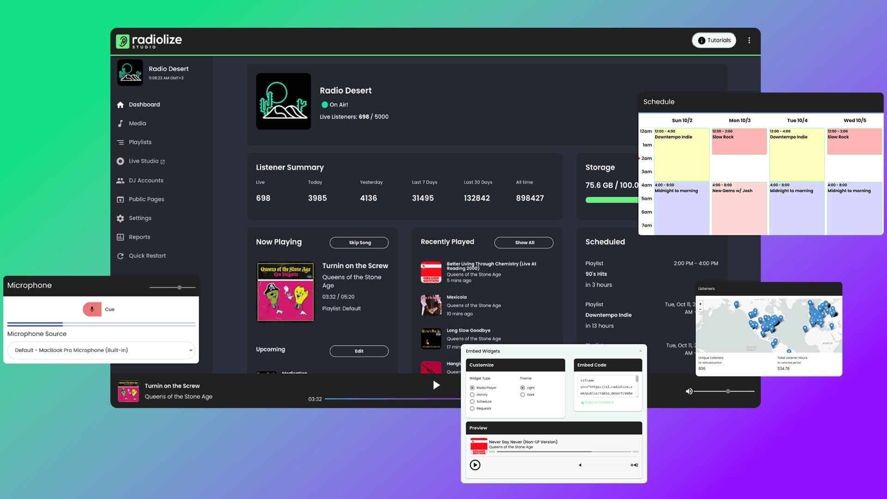This screenshot has height=499, width=887.
Task: Select the Media section icon
Action: [x=121, y=123]
